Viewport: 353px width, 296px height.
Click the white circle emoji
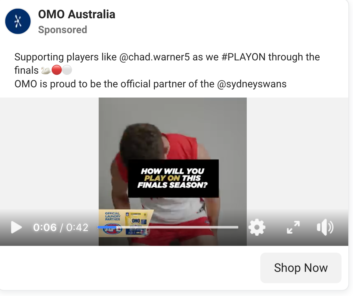coord(67,70)
